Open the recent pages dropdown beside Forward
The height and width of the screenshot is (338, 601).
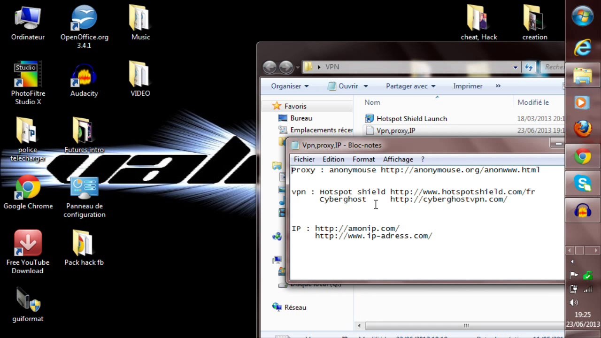tap(297, 67)
